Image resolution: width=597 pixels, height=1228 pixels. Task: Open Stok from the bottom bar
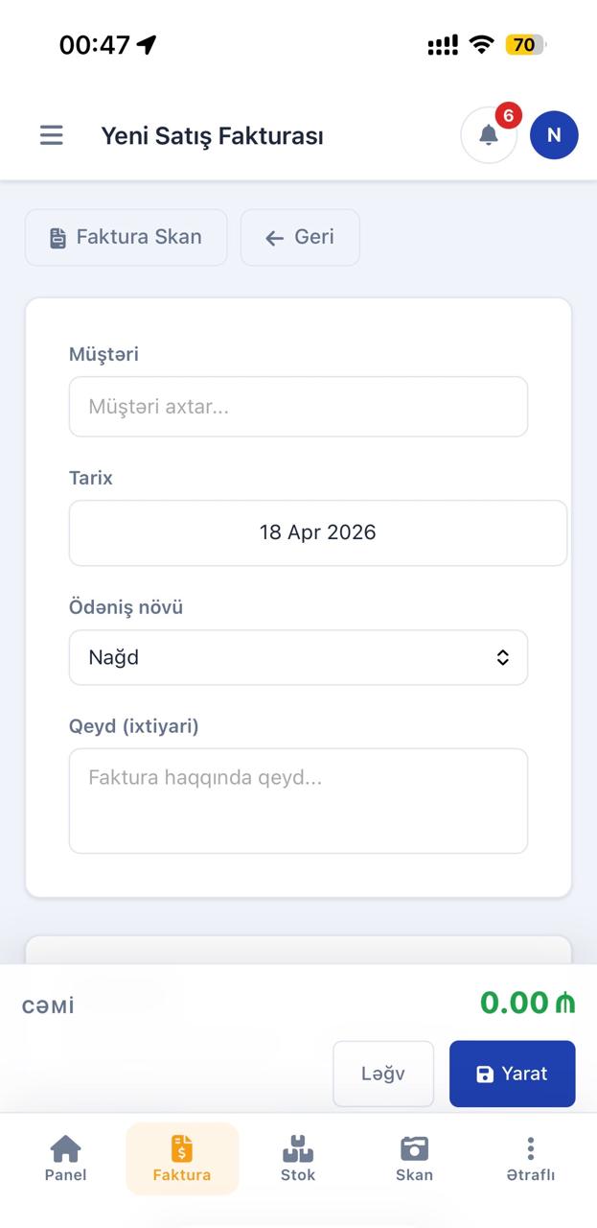pos(298,1147)
